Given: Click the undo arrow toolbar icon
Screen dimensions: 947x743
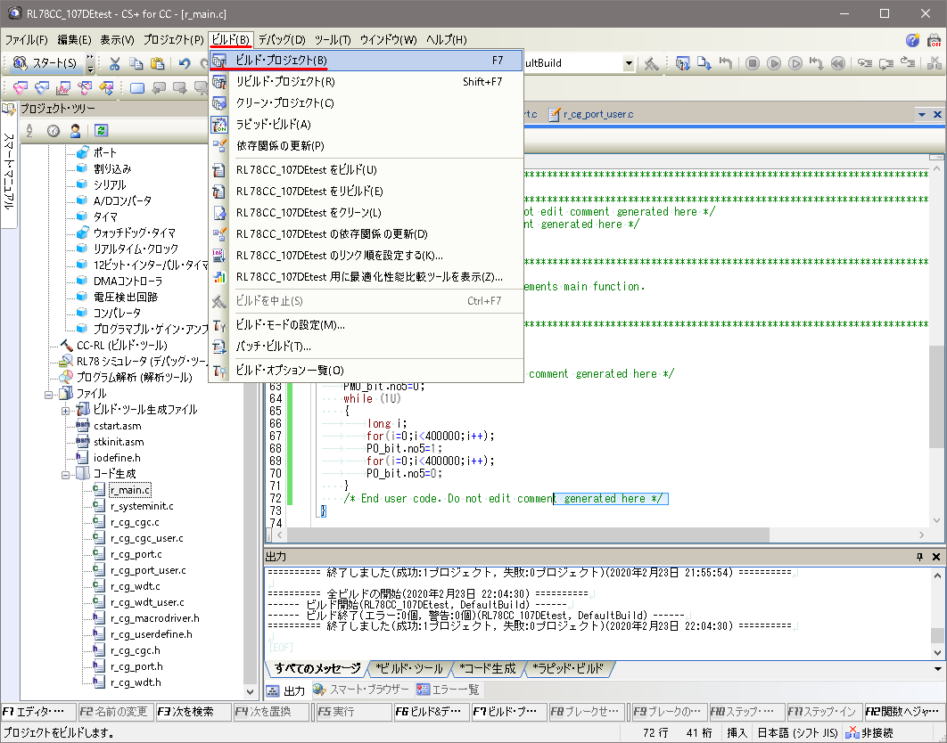Looking at the screenshot, I should click(x=184, y=63).
